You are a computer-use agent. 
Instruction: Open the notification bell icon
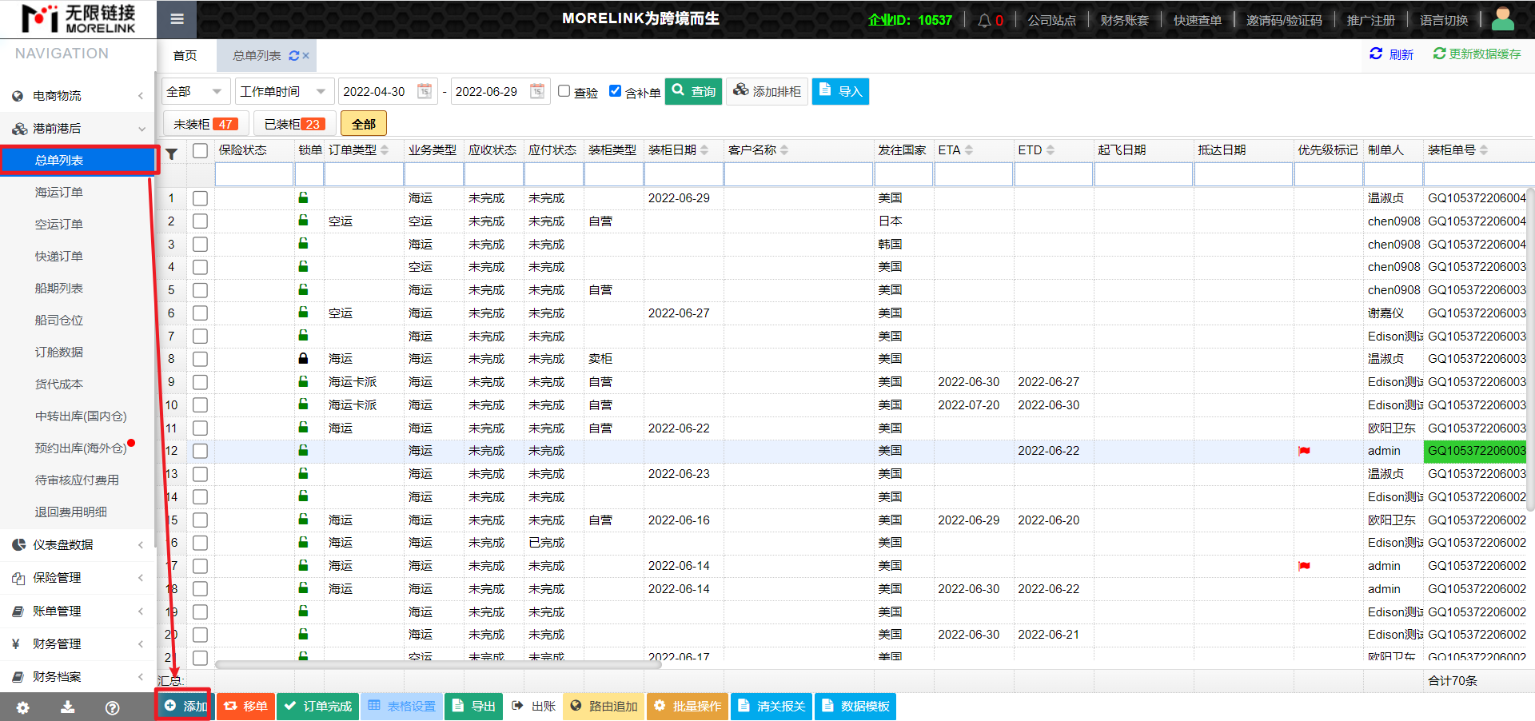(984, 20)
